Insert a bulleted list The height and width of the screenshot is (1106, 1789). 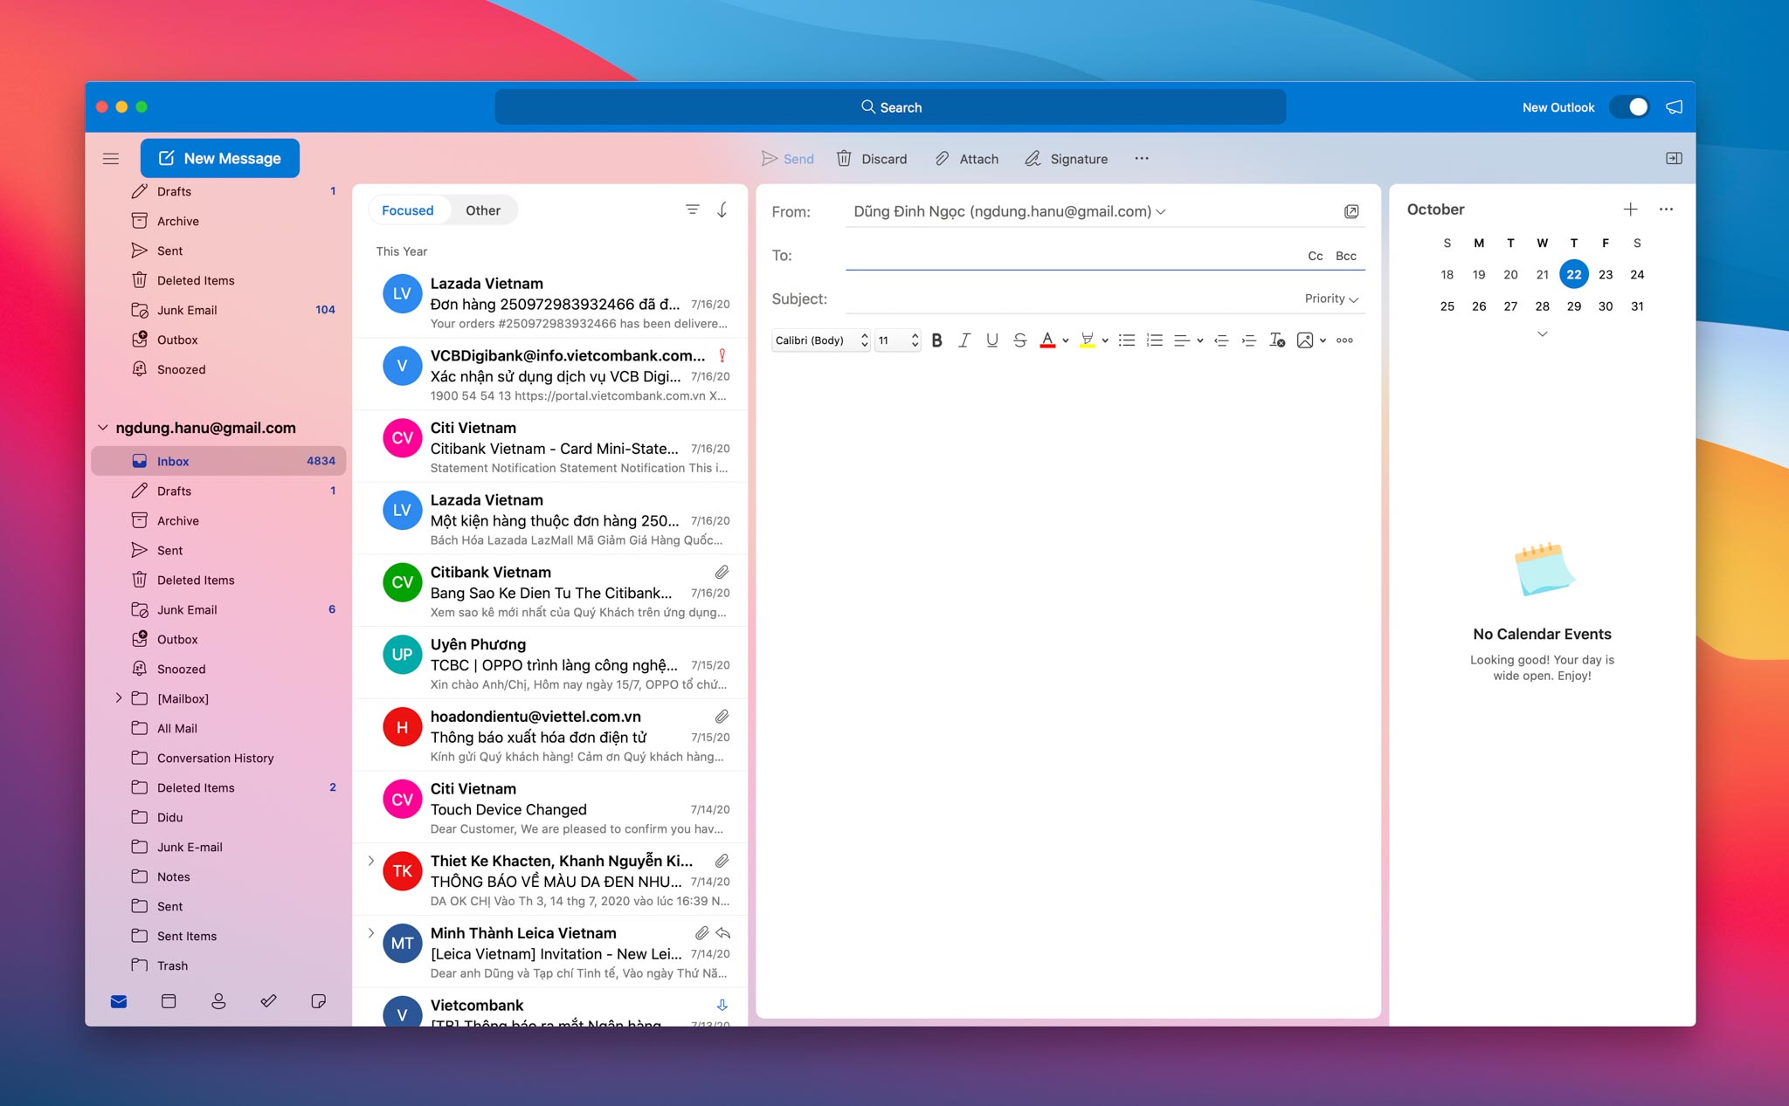pos(1127,340)
